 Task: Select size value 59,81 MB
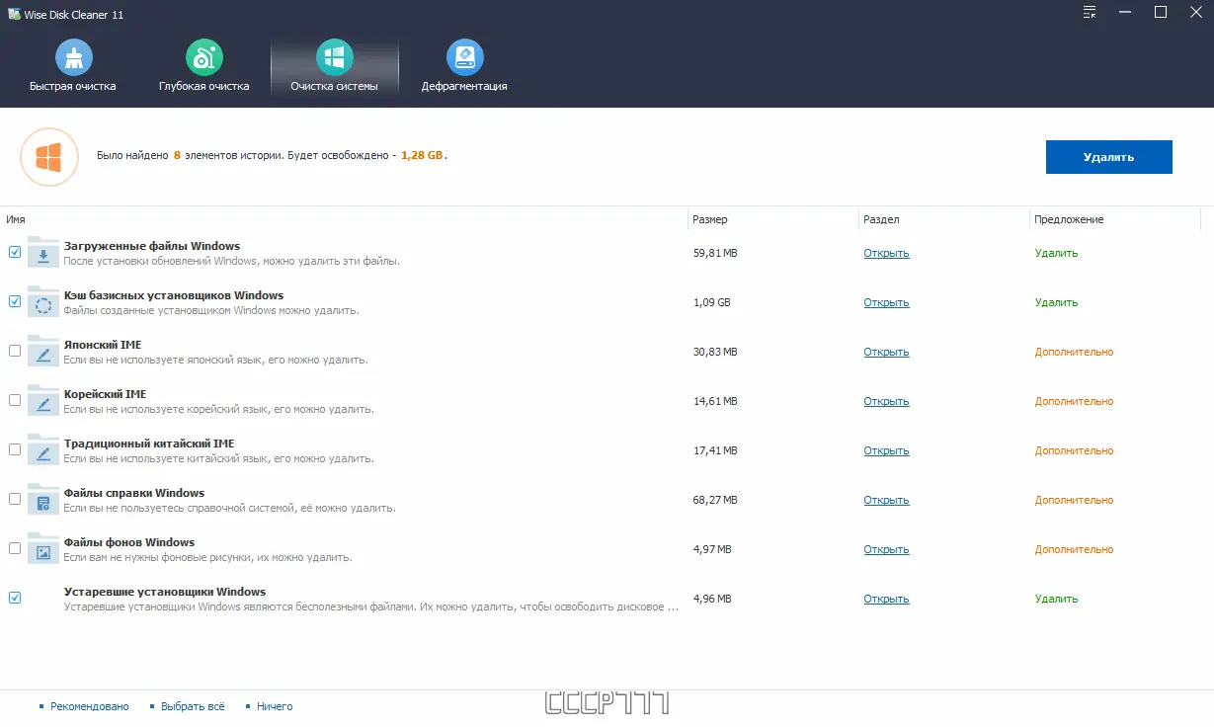coord(715,253)
